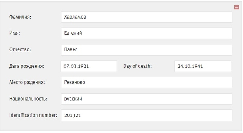
Task: Focus the Имя field with Евгений
Action: click(146, 33)
